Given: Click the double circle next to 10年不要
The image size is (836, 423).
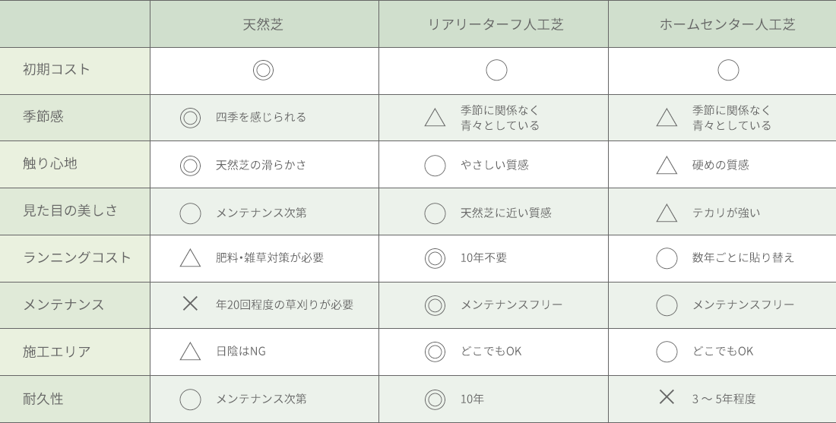Looking at the screenshot, I should (x=435, y=258).
